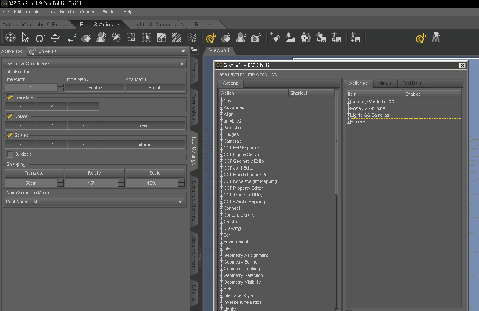The image size is (479, 311).
Task: Expand the Cameras action category
Action: coord(221,141)
